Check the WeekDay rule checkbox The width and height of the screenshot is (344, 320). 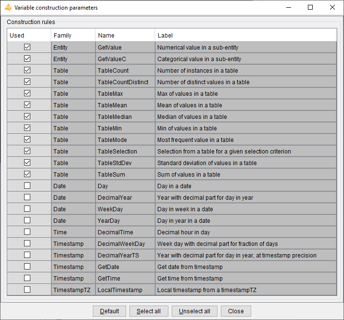[x=27, y=209]
